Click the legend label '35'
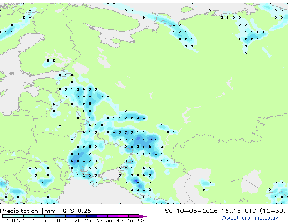The image size is (288, 222). pyautogui.click(x=109, y=220)
